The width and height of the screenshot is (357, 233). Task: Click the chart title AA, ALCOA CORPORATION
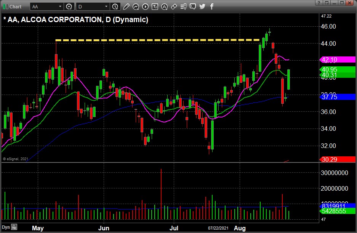pos(55,19)
